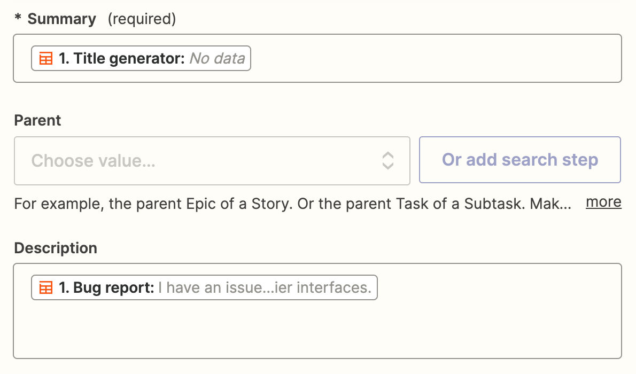Click the table icon in Bug report pill
636x374 pixels.
(46, 288)
